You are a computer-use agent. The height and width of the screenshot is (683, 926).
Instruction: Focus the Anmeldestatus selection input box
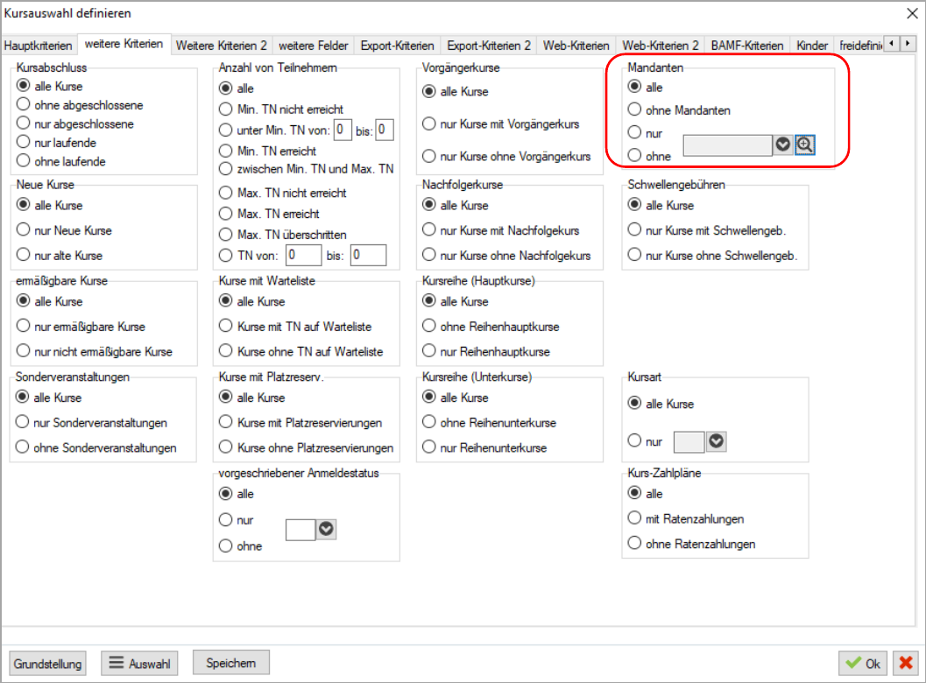point(300,530)
